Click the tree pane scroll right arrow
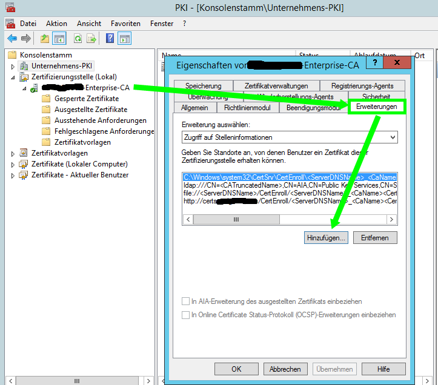This screenshot has width=438, height=385. click(148, 381)
